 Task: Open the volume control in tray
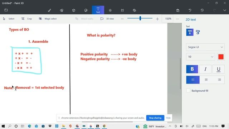187,126
